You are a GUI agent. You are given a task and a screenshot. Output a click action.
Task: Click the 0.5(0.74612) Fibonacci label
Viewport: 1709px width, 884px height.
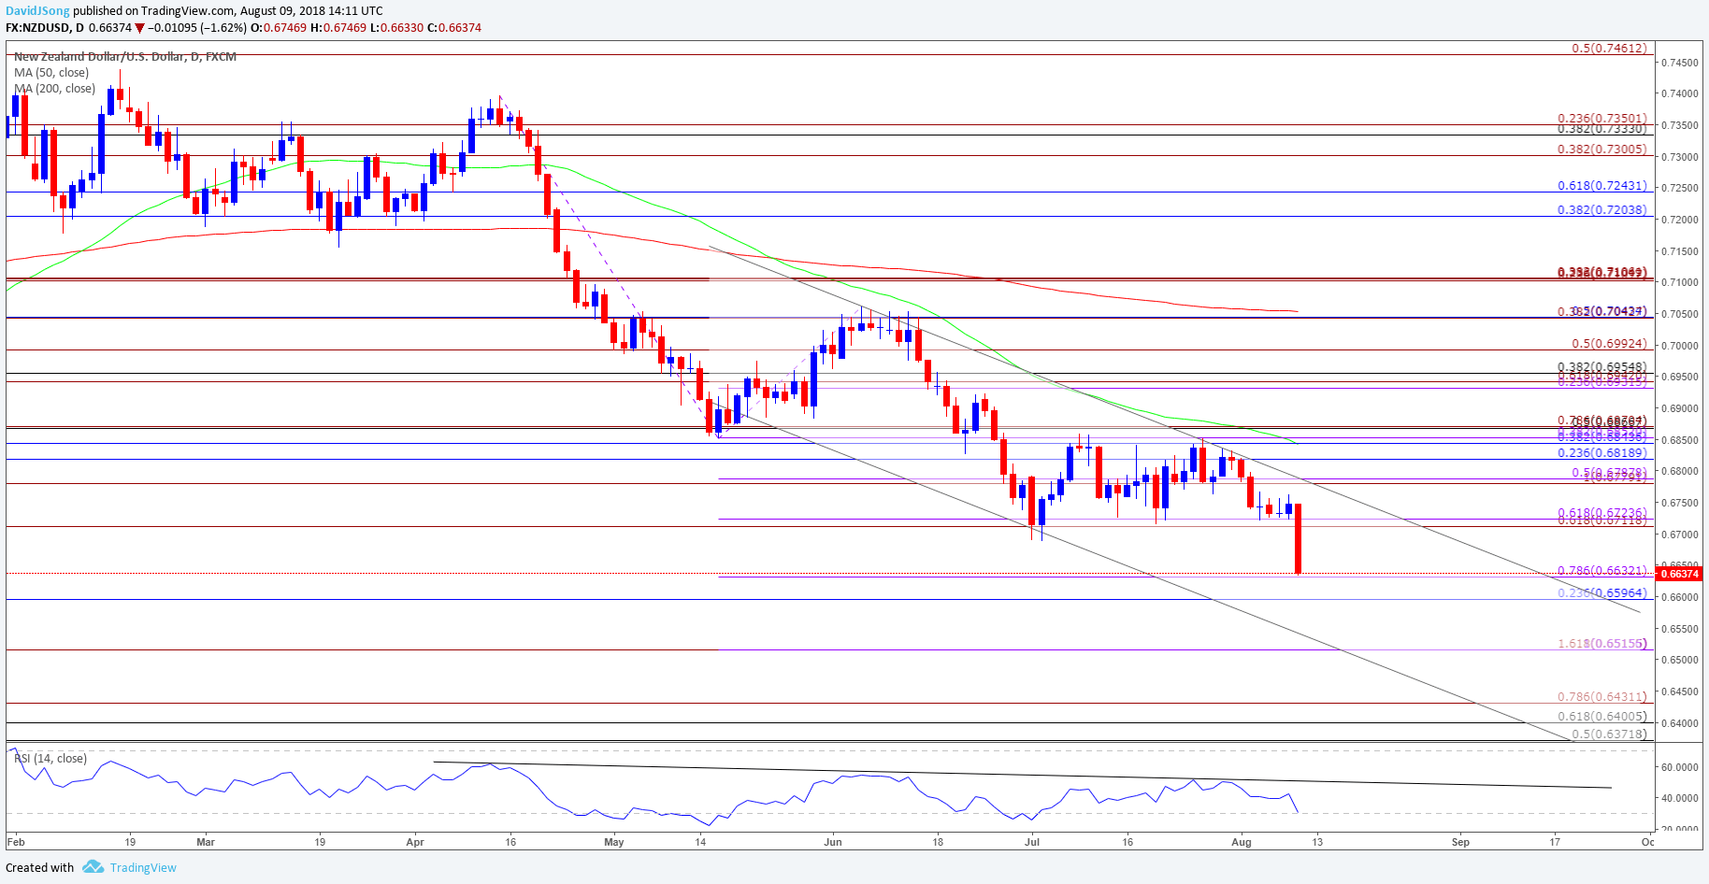click(x=1609, y=48)
